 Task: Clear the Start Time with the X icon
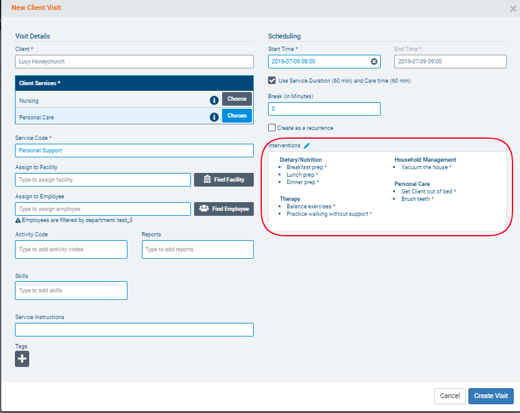[x=374, y=62]
